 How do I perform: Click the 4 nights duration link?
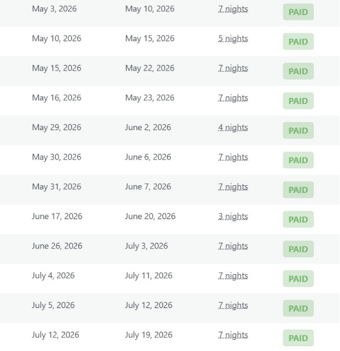tap(233, 127)
